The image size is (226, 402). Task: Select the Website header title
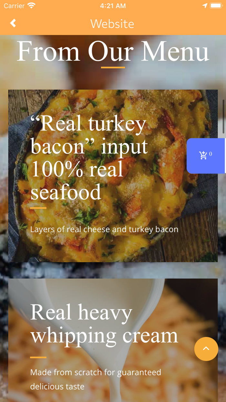coord(112,24)
